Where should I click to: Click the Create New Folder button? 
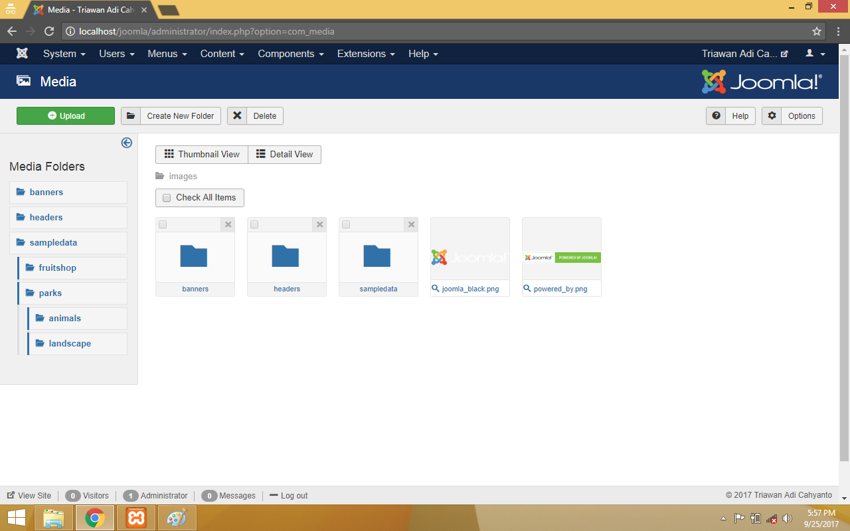(171, 115)
